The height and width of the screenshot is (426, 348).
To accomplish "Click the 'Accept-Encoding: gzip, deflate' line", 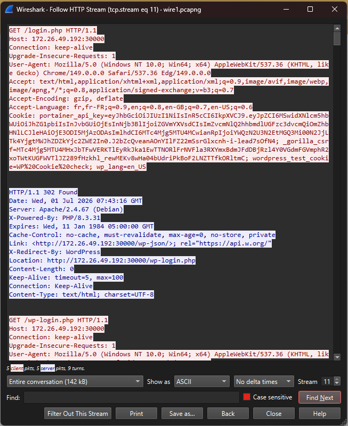I will click(66, 99).
